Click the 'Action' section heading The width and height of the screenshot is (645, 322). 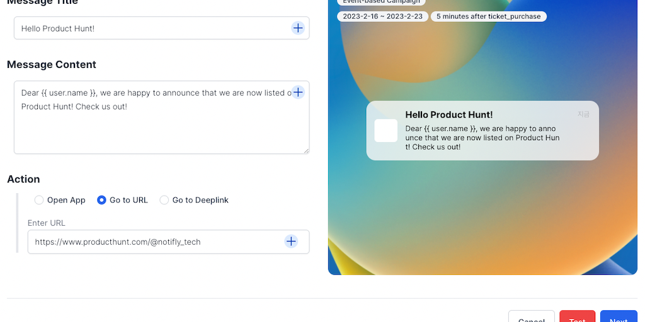point(23,179)
